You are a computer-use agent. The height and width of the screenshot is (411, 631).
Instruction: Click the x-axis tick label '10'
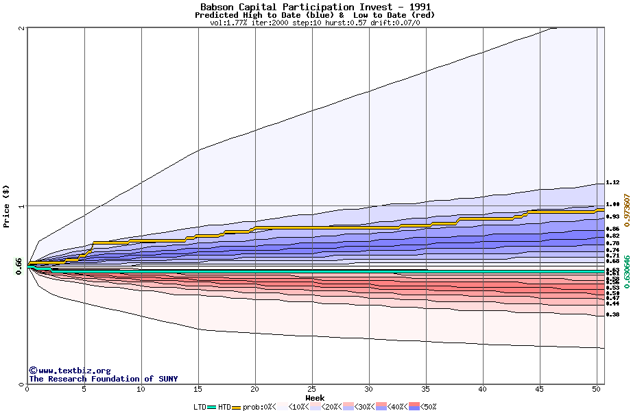(141, 389)
